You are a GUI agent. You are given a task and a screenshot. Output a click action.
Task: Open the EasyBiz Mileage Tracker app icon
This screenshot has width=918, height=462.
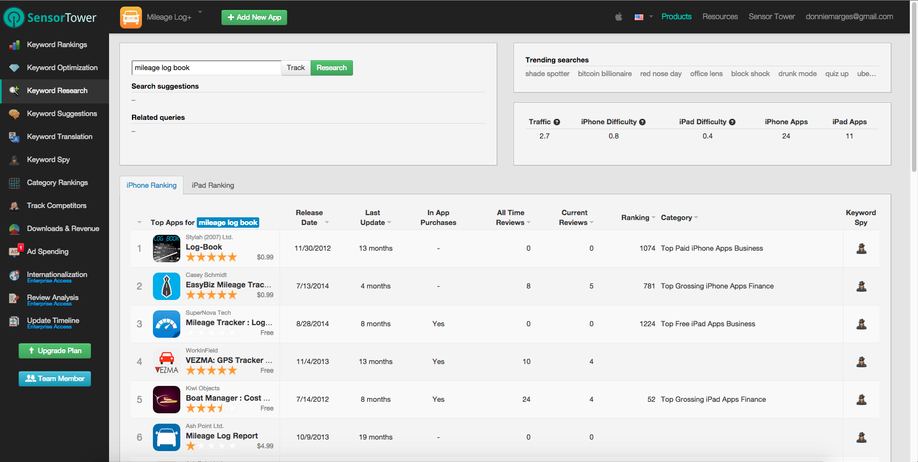pyautogui.click(x=167, y=286)
